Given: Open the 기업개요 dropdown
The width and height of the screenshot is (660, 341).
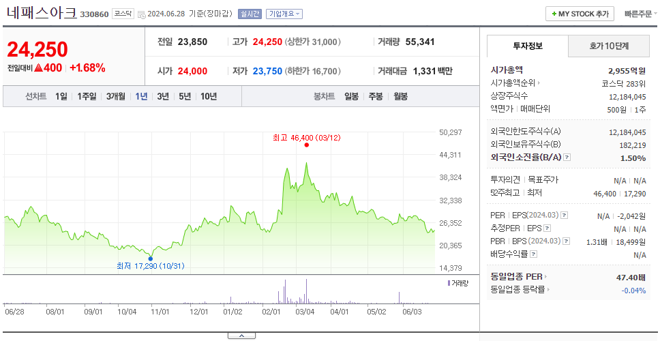Looking at the screenshot, I should (284, 14).
